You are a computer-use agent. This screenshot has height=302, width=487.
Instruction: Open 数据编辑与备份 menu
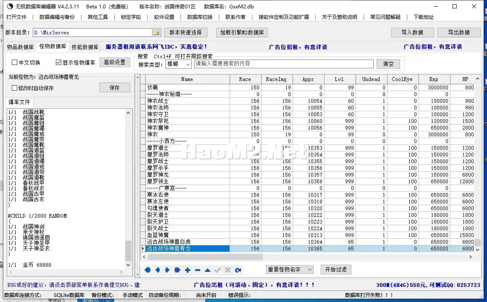[x=57, y=17]
